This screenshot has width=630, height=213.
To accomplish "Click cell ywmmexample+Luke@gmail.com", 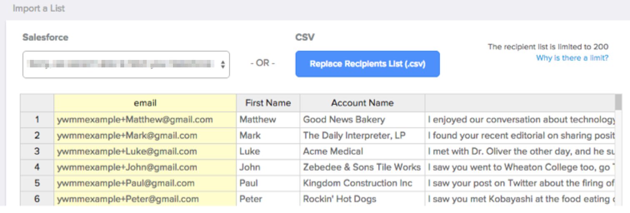I will [x=145, y=151].
